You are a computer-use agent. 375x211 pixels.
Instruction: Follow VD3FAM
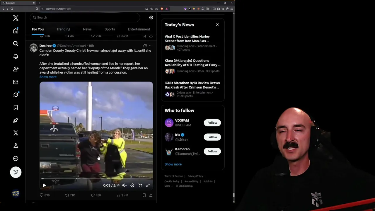[212, 123]
